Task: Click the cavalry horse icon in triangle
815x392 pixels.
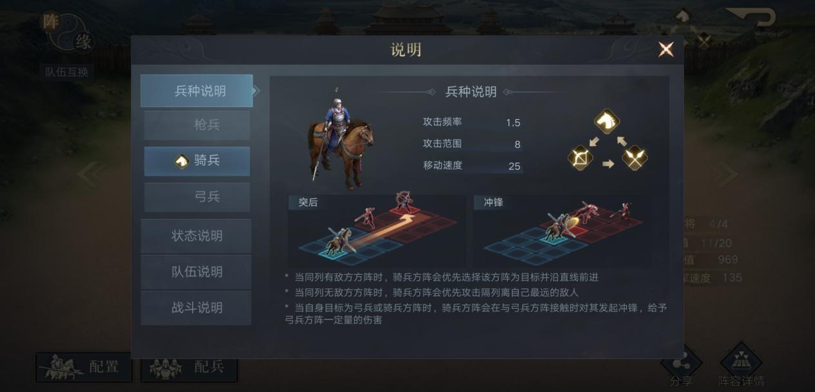Action: (607, 121)
